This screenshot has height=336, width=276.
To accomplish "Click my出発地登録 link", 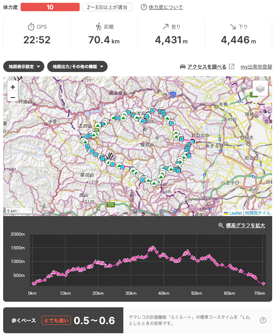I will [x=256, y=66].
